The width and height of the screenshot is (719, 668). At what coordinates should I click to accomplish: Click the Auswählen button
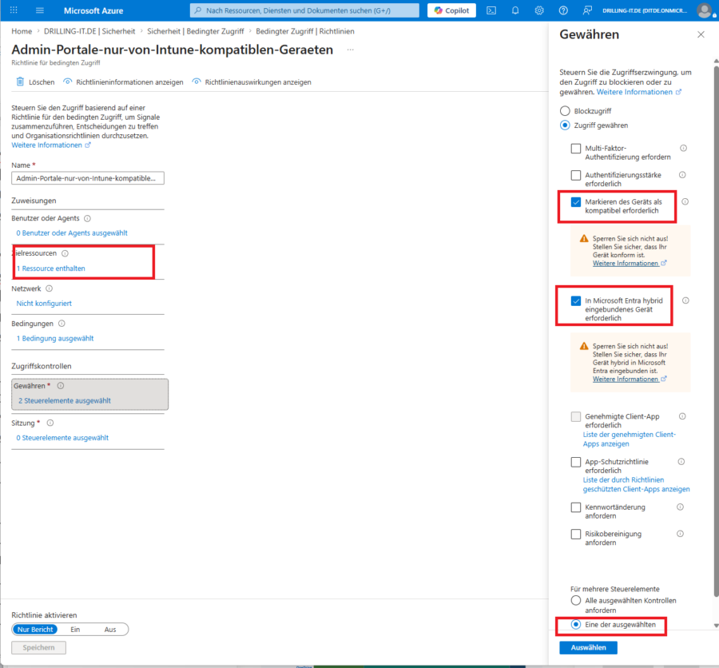(x=588, y=647)
